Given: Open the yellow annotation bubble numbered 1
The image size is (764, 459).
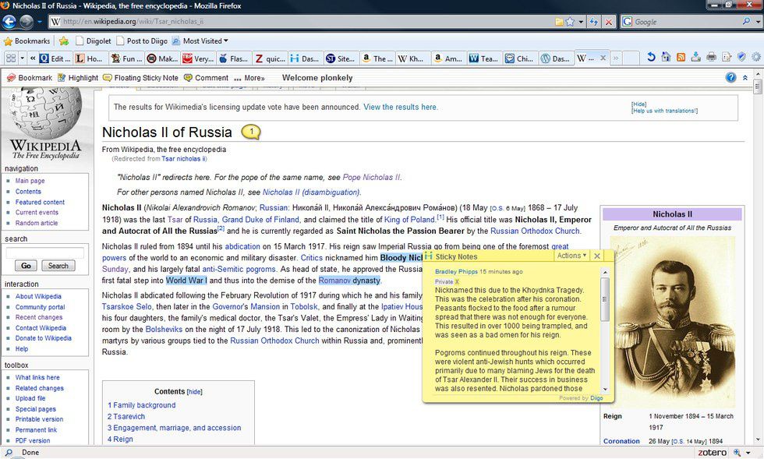Looking at the screenshot, I should coord(251,132).
